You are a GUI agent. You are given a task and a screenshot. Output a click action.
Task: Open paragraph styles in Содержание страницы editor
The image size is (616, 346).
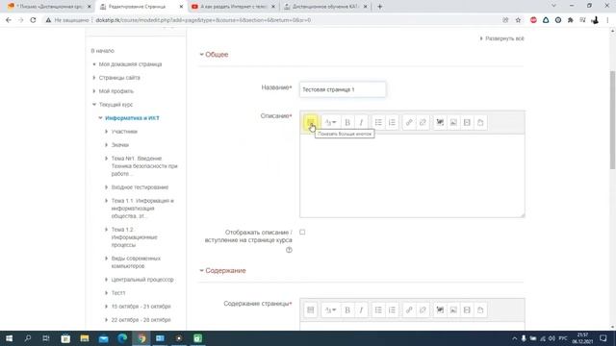click(330, 309)
